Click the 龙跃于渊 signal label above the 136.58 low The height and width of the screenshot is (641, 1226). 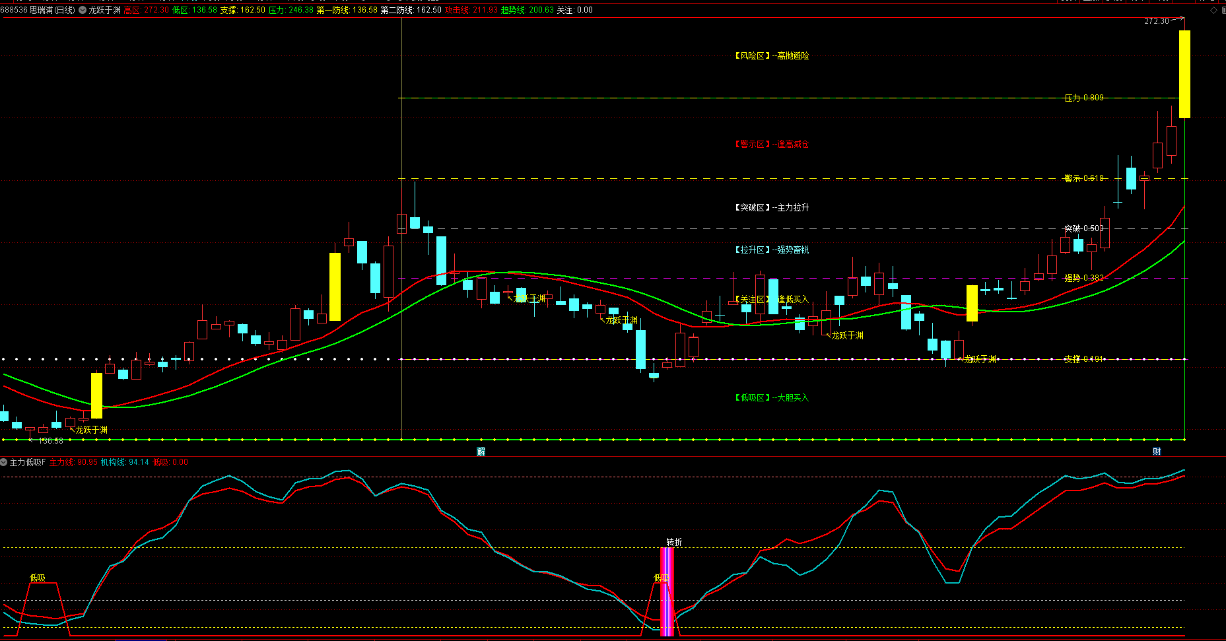(x=91, y=430)
